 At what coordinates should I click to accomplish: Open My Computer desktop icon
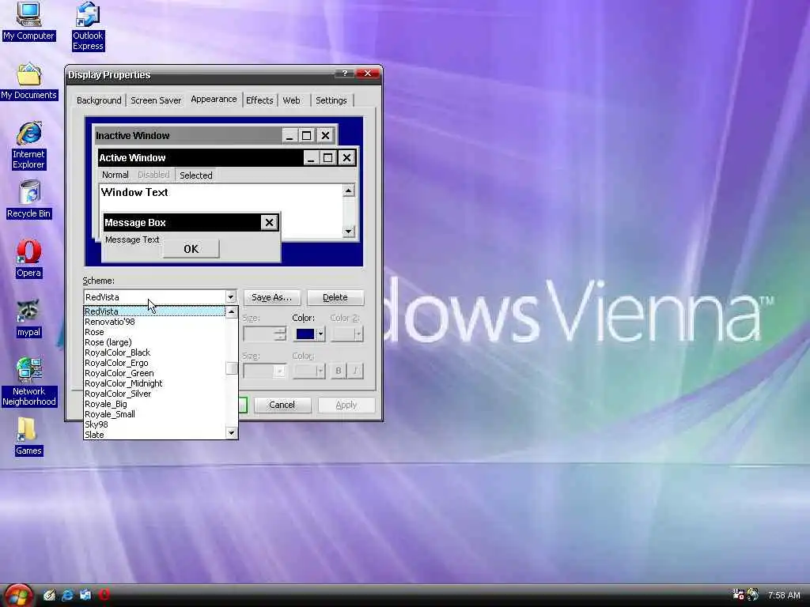pos(28,21)
